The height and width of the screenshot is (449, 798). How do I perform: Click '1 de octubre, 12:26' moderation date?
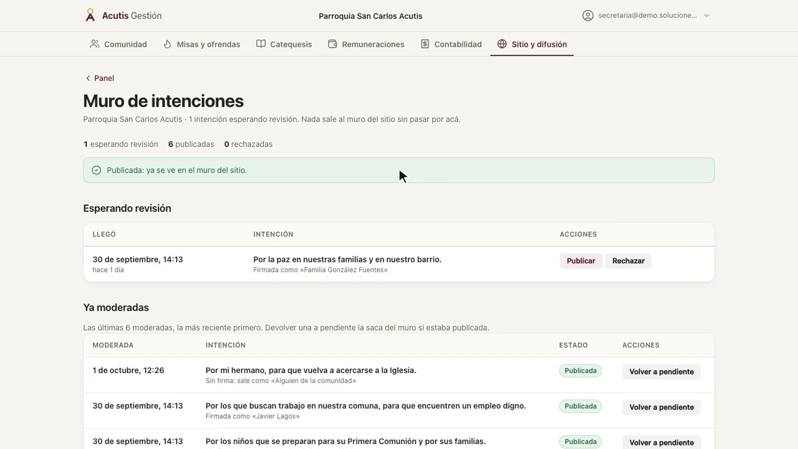click(128, 370)
